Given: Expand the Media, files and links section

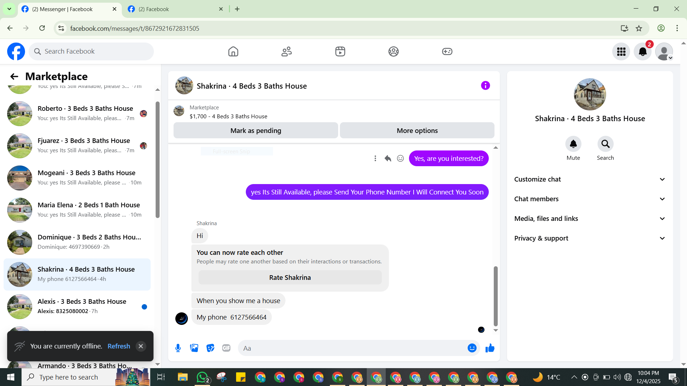Looking at the screenshot, I should (x=590, y=219).
